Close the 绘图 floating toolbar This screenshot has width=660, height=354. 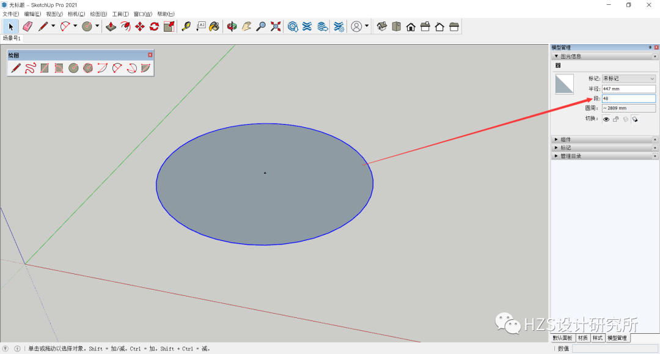(x=150, y=55)
